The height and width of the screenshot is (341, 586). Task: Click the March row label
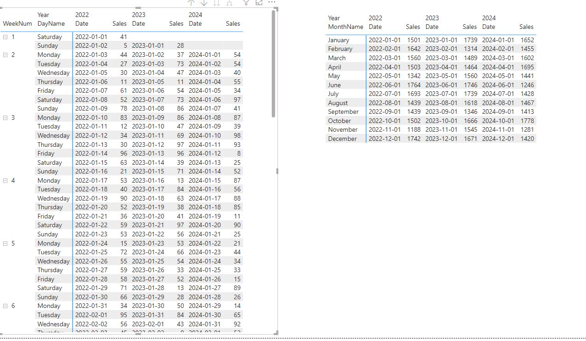(x=337, y=58)
